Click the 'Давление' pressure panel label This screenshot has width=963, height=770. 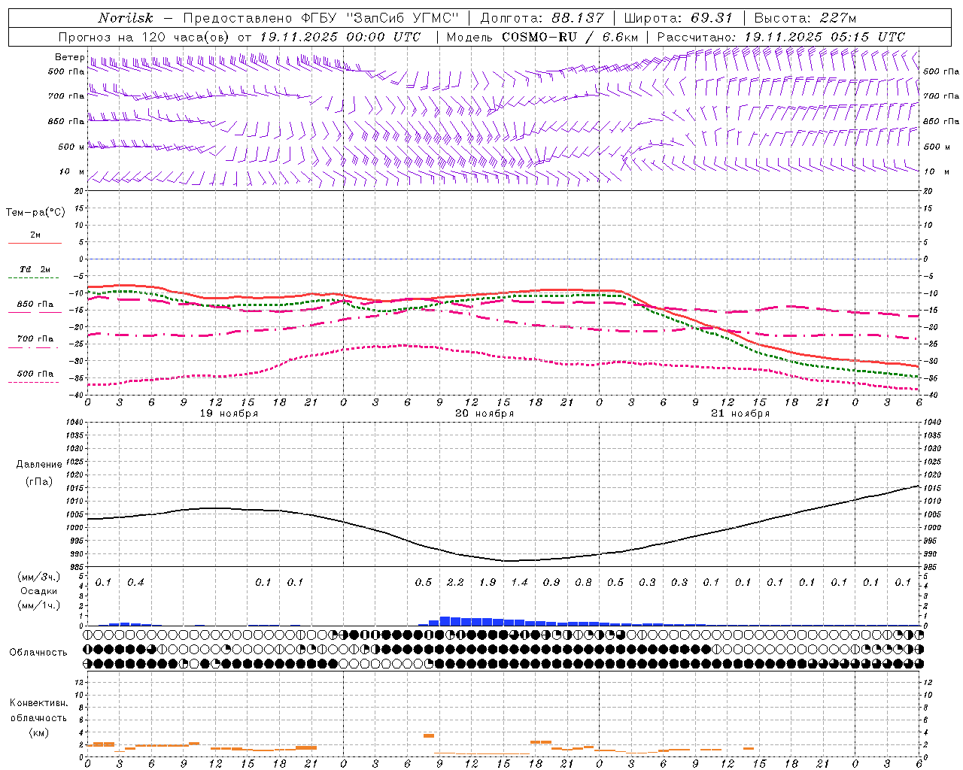pos(39,465)
